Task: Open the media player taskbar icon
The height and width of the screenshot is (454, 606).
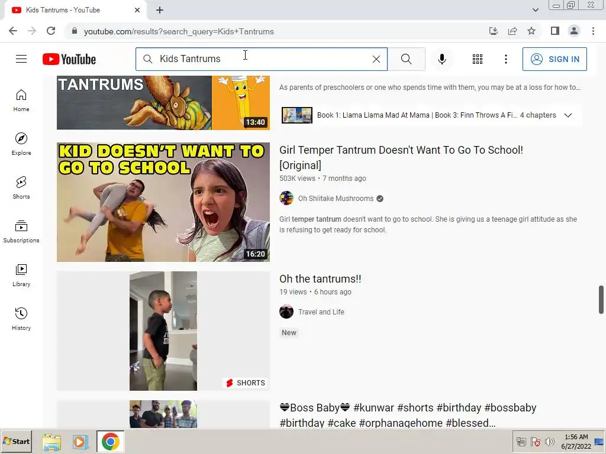Action: coord(80,442)
